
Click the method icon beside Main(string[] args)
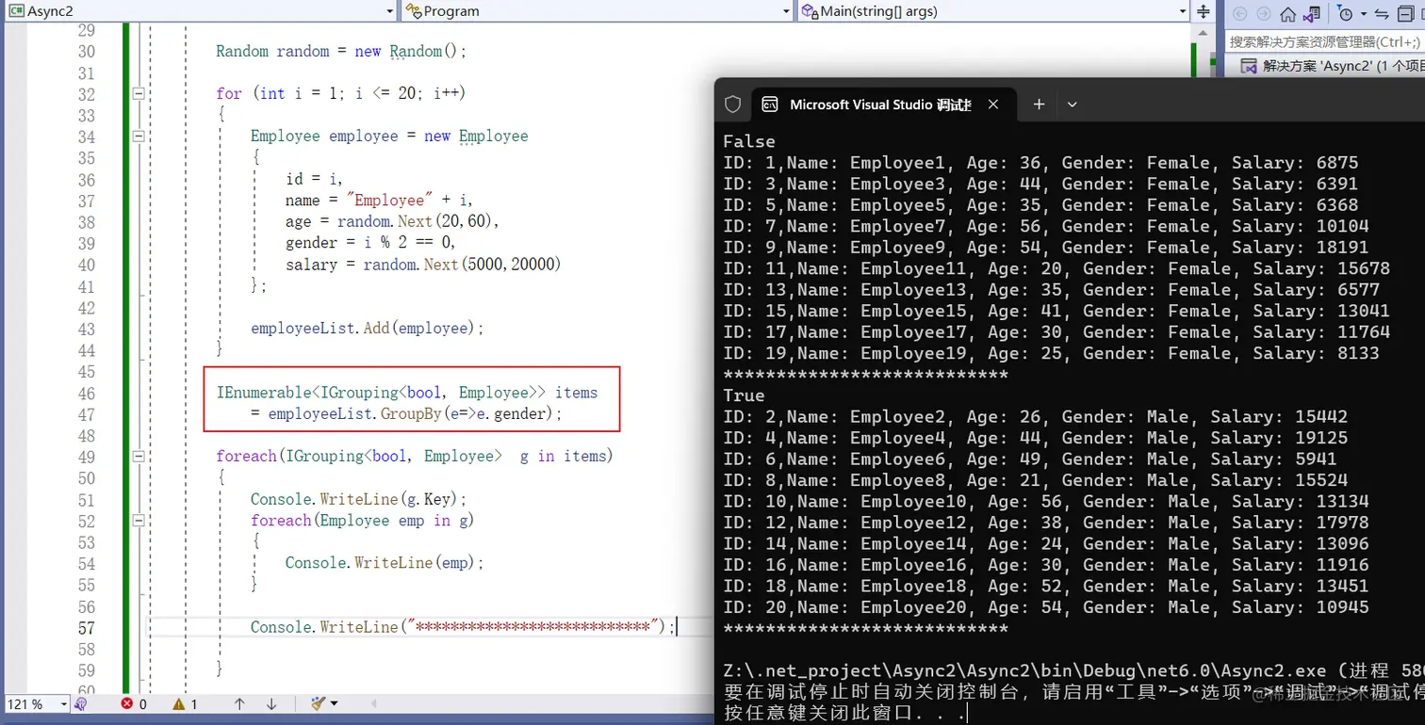click(x=810, y=11)
